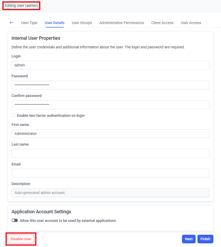Click the Login input field

(x=110, y=65)
